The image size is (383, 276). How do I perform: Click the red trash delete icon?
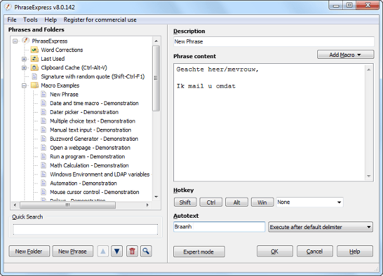coord(132,251)
